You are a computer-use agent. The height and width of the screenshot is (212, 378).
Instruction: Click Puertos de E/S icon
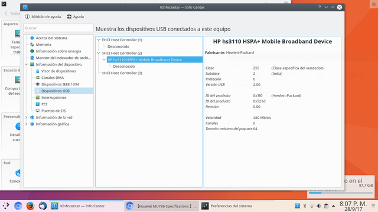point(38,111)
